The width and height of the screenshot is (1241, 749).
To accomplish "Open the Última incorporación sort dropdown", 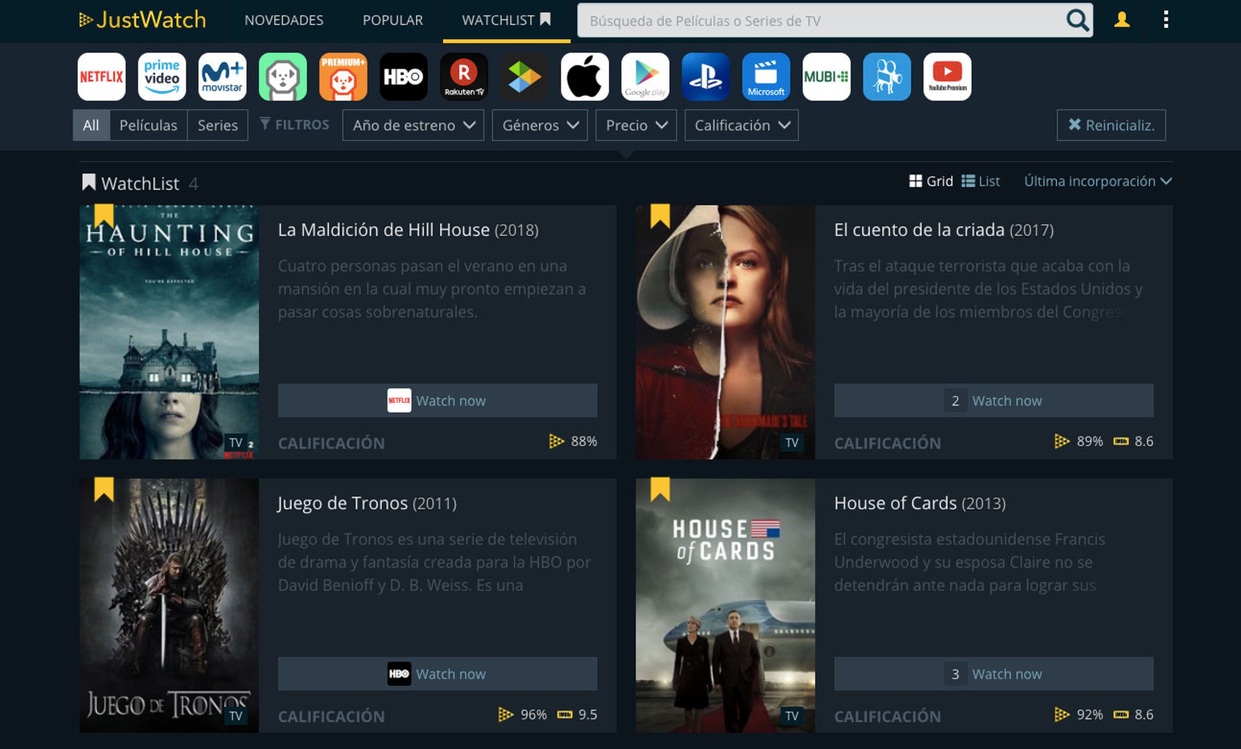I will tap(1098, 181).
